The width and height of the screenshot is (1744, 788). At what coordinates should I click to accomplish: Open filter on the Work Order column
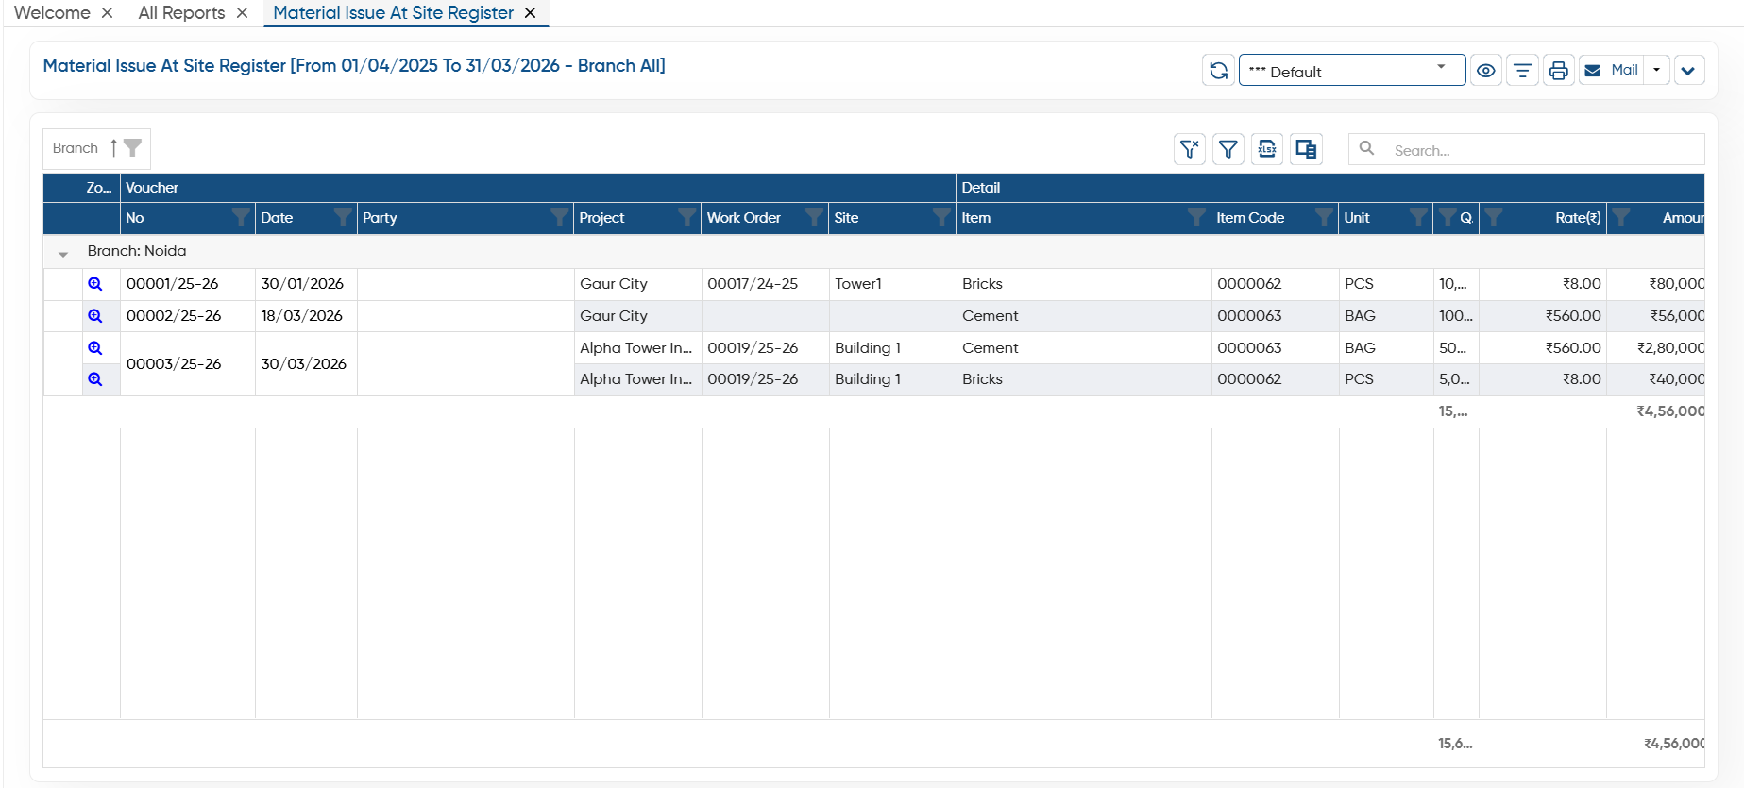coord(814,218)
